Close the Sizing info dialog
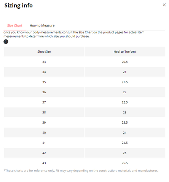169x182 pixels. tap(164, 5)
